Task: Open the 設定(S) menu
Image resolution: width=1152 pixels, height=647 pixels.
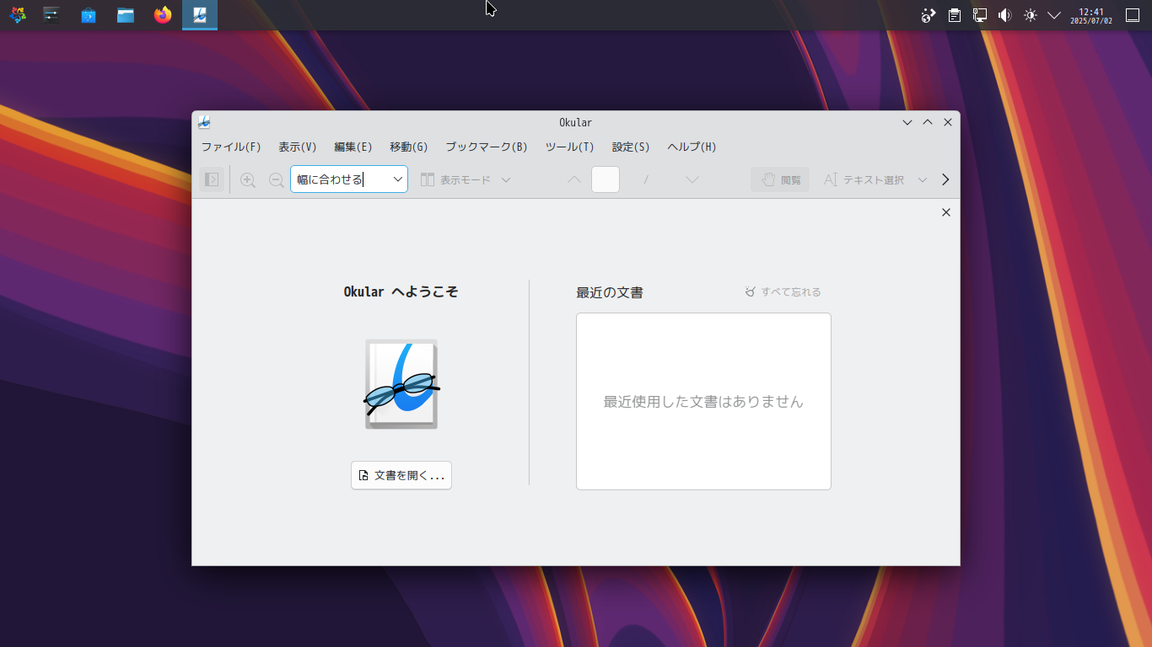Action: pyautogui.click(x=631, y=147)
